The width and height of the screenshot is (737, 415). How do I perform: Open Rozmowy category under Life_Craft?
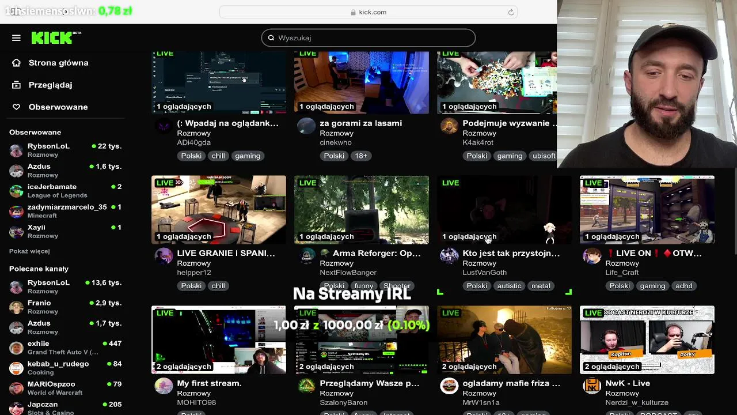point(622,263)
